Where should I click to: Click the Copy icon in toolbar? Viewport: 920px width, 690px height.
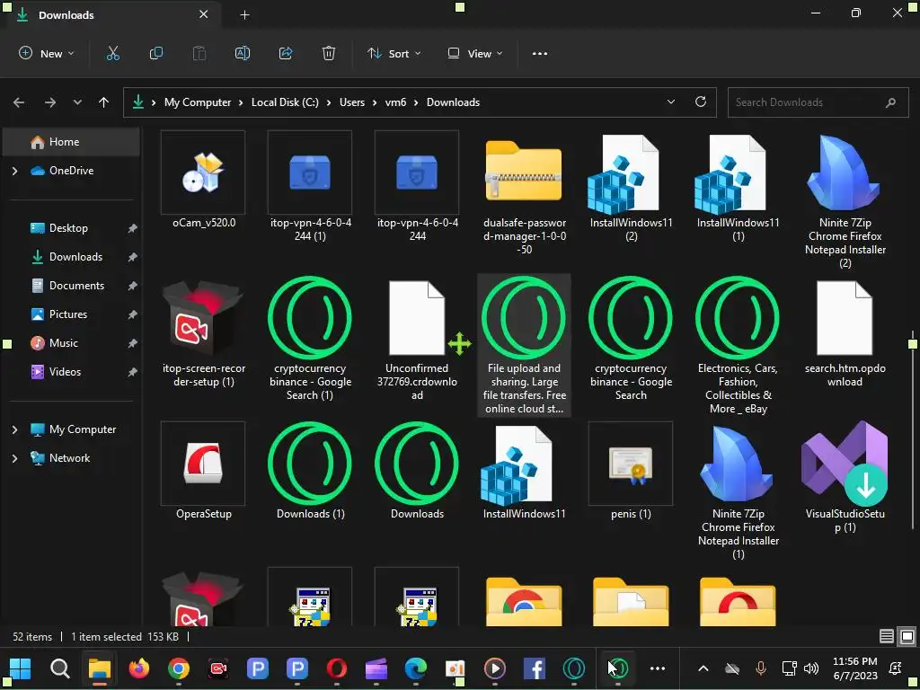pyautogui.click(x=156, y=53)
